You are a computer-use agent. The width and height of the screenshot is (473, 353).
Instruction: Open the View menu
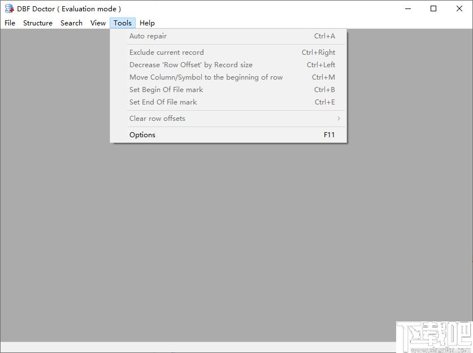coord(98,23)
